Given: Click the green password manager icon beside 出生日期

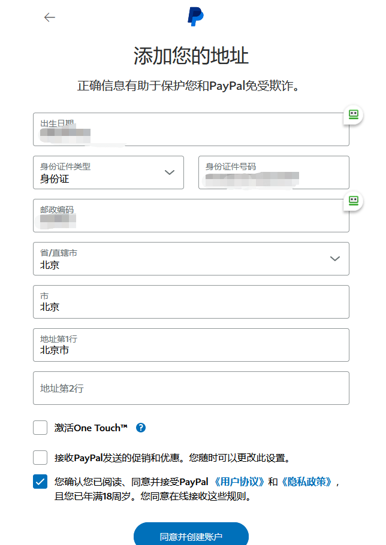Looking at the screenshot, I should 354,115.
